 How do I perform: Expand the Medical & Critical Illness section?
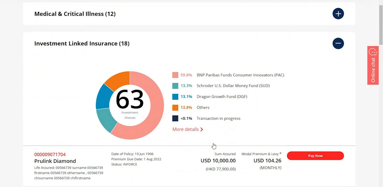click(x=338, y=14)
